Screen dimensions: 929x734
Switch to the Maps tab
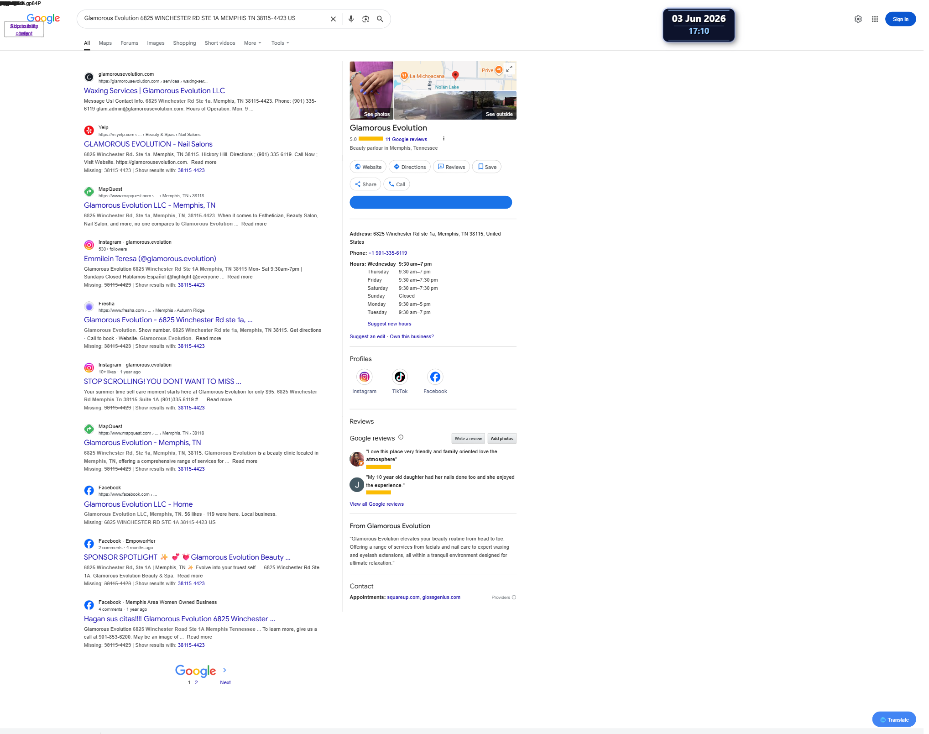(105, 43)
